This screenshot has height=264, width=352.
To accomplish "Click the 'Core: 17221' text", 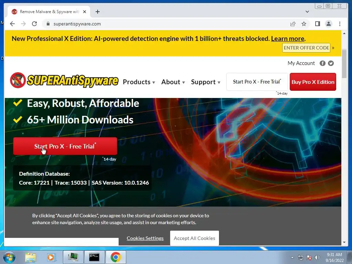I will pos(34,183).
